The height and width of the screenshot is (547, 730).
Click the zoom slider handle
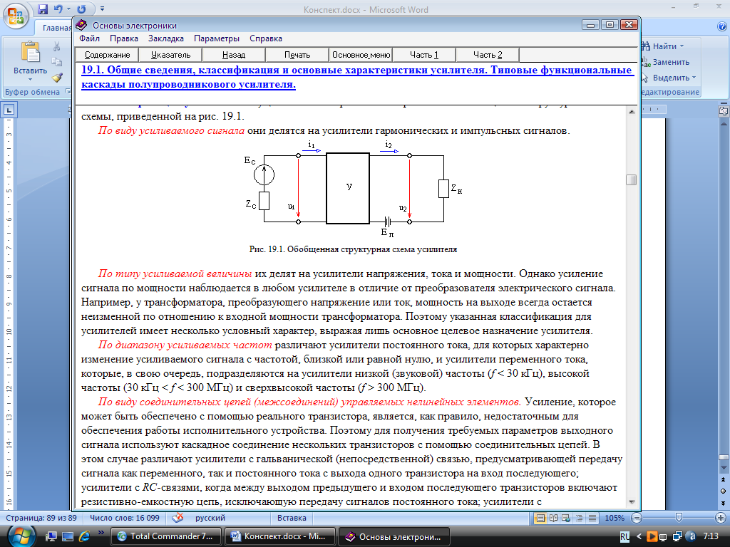point(679,518)
